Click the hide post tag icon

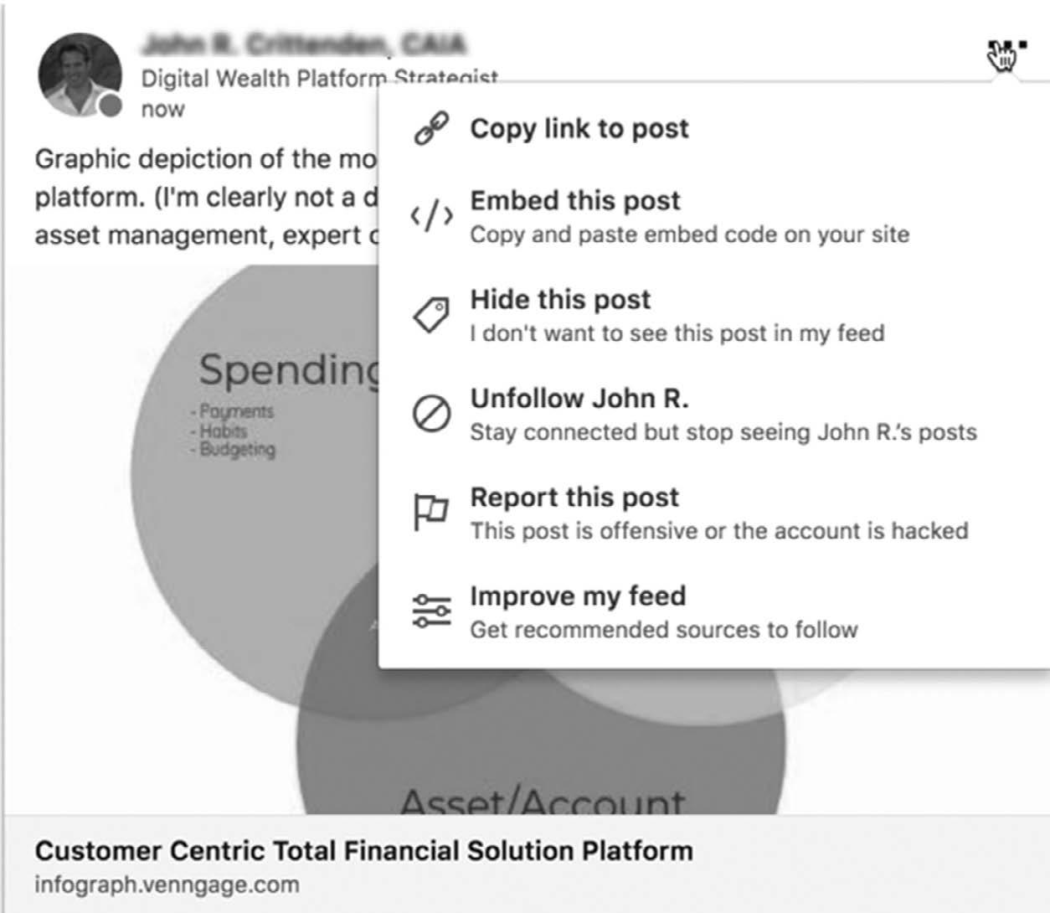click(432, 316)
